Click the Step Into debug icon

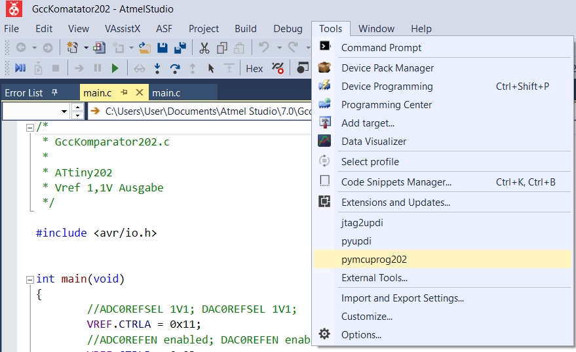click(x=157, y=68)
